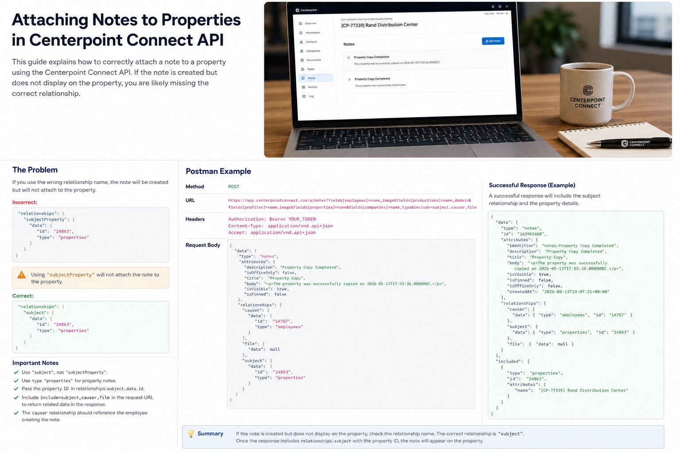Image resolution: width=680 pixels, height=453 pixels.
Task: Click "name": "[CP-77339] Rand Distribution Center" in response
Action: [572, 391]
